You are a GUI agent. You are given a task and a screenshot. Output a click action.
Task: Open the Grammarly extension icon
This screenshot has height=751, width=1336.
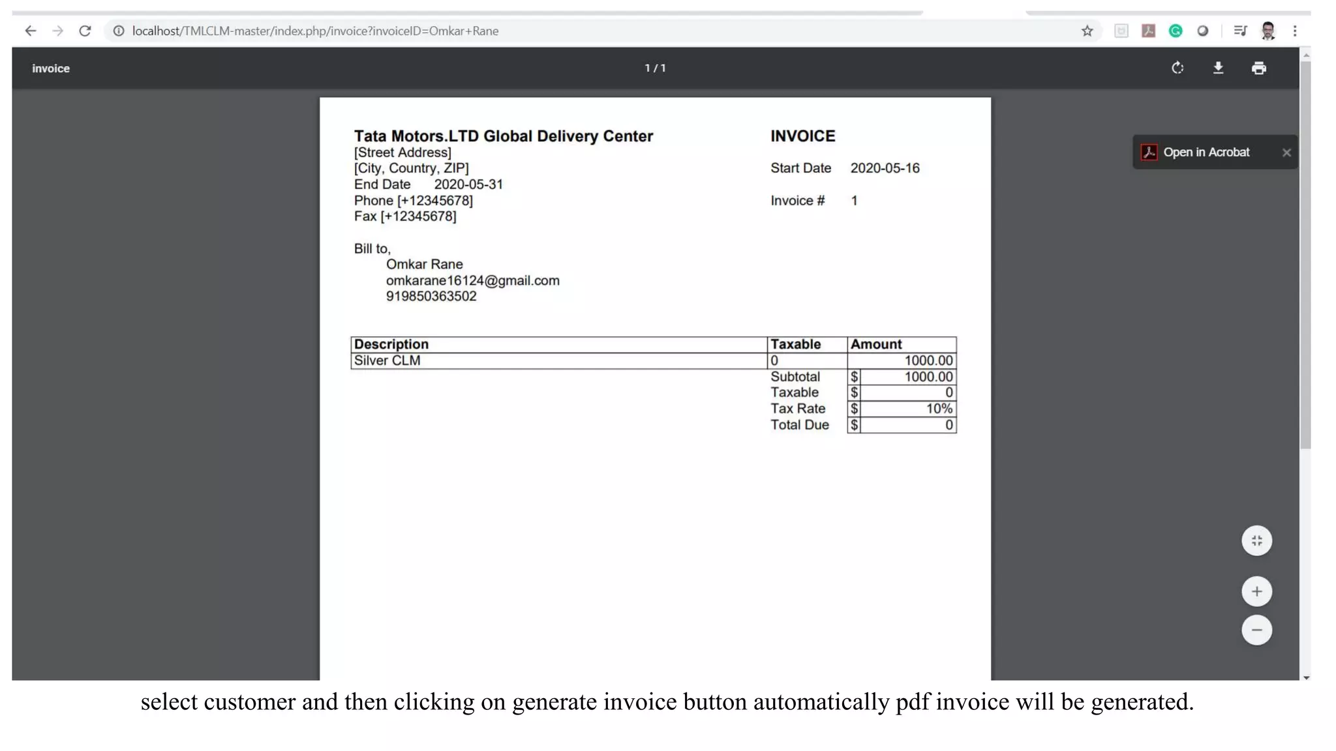click(1176, 31)
